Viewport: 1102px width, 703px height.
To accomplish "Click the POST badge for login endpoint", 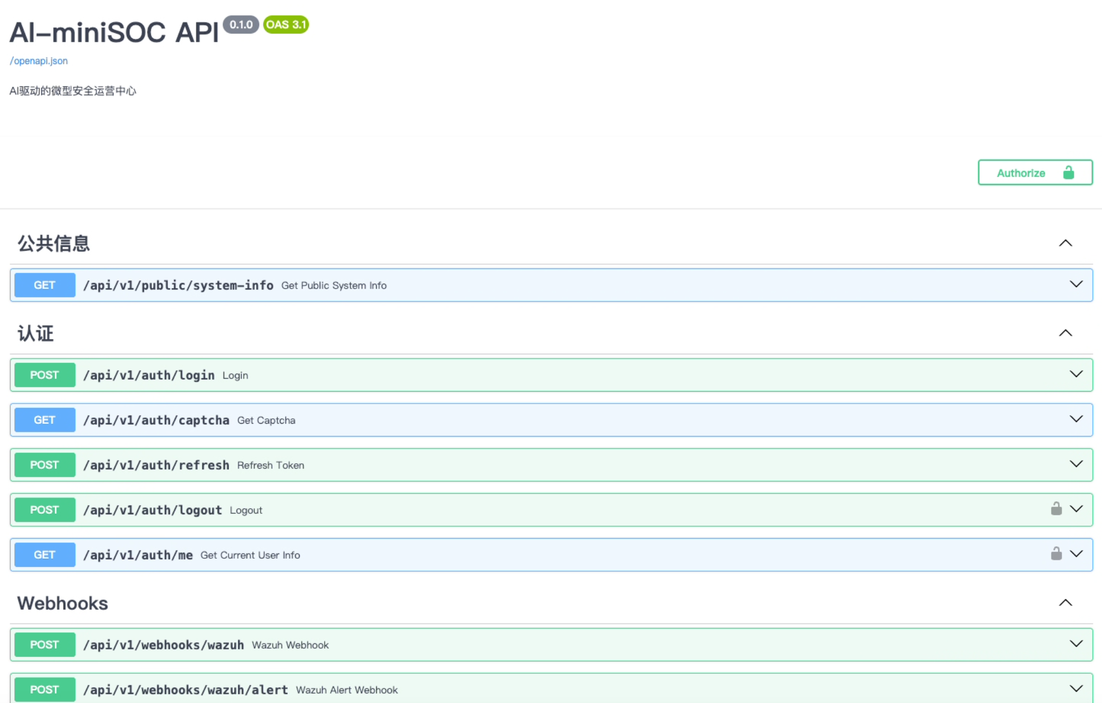I will [x=45, y=375].
